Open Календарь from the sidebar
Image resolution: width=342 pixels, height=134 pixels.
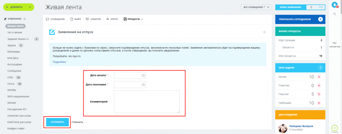pos(14,52)
